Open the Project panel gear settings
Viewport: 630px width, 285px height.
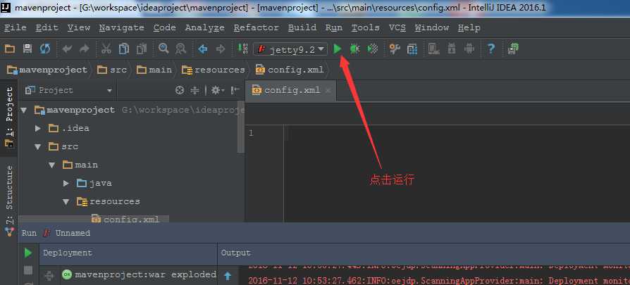click(x=218, y=90)
